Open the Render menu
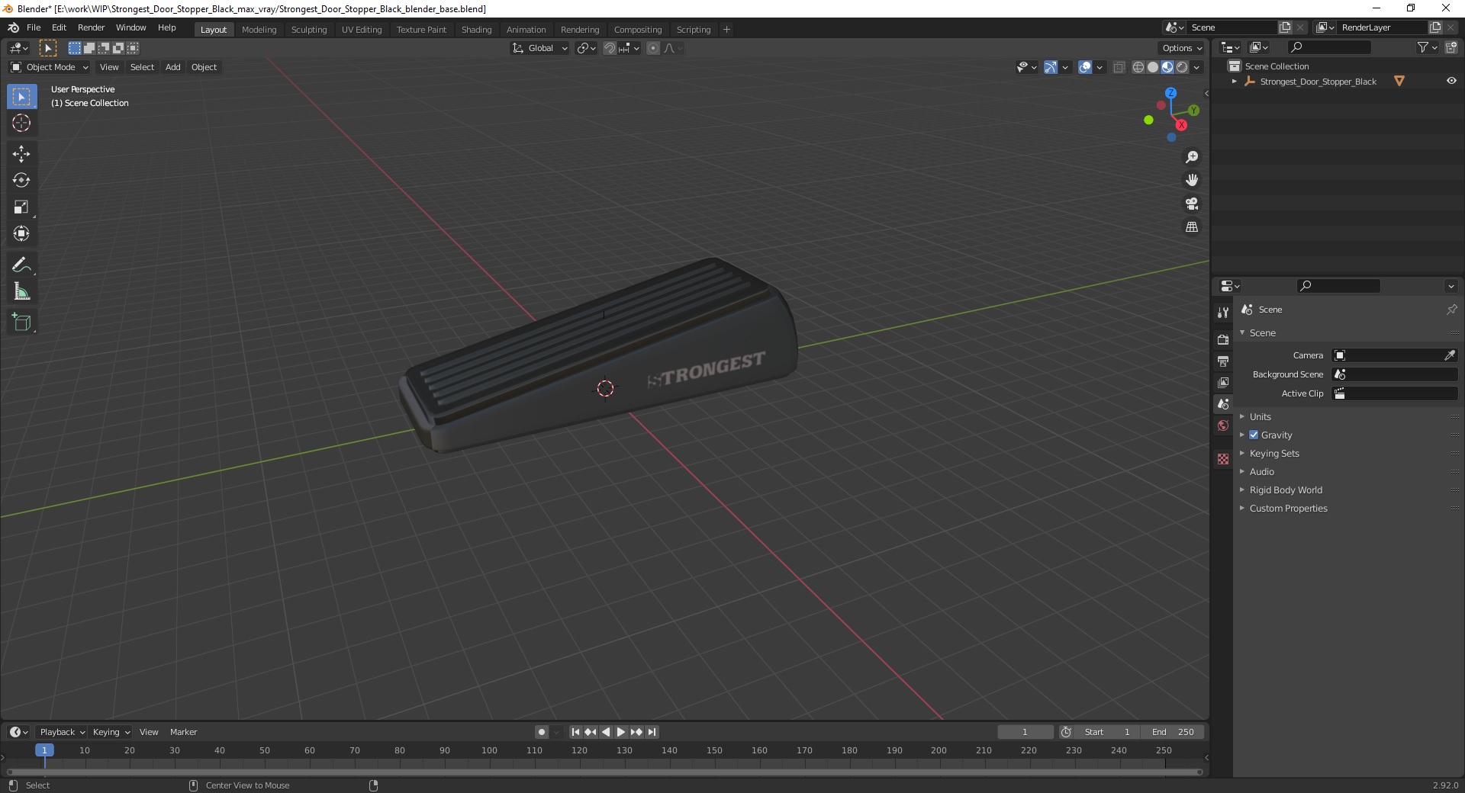1465x793 pixels. coord(91,27)
